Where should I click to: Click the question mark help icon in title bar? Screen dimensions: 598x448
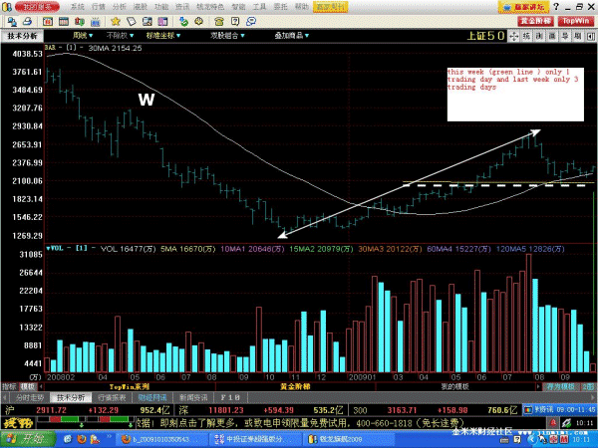[556, 7]
